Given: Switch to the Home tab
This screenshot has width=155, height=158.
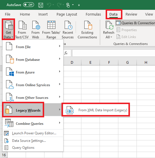Looking at the screenshot, I should (25, 14).
